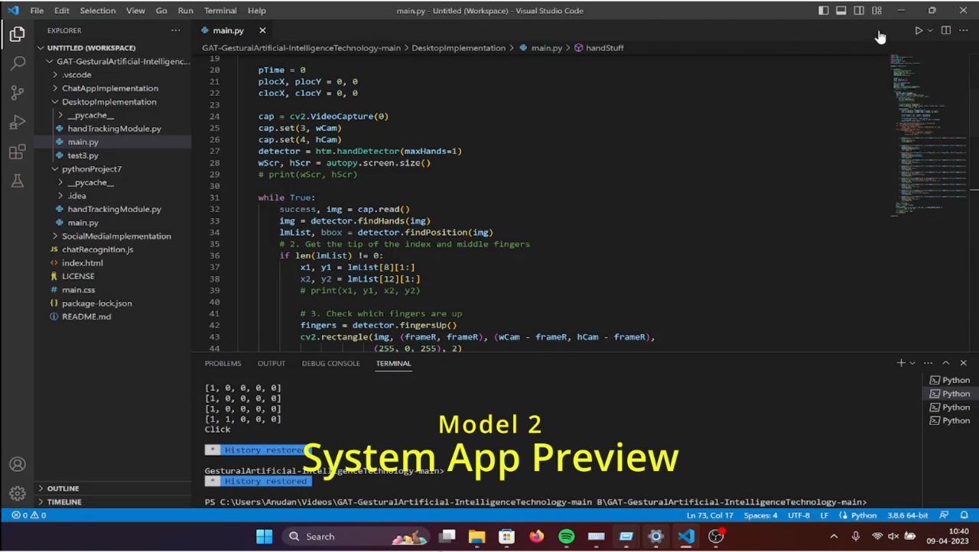Open the Terminal menu
Screen dimensions: 979x552
coord(220,11)
